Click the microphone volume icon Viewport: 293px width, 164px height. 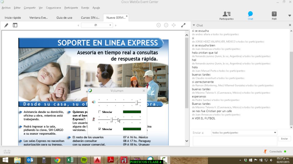(x=94, y=119)
